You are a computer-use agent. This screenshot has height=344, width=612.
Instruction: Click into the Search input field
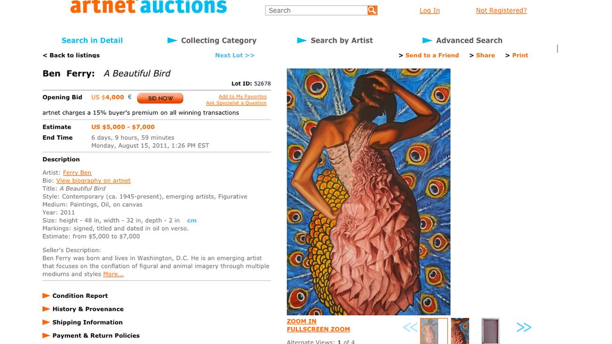pos(316,10)
